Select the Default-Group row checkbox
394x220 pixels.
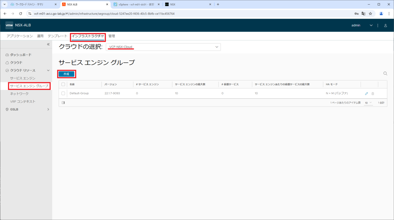coord(63,93)
